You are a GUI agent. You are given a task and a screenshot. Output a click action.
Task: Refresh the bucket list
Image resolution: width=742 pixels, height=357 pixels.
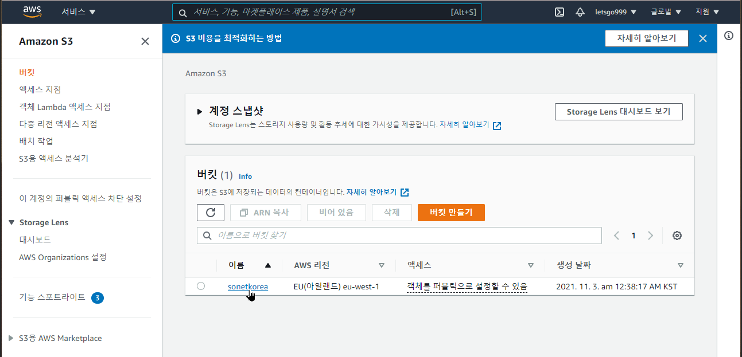[x=211, y=213]
